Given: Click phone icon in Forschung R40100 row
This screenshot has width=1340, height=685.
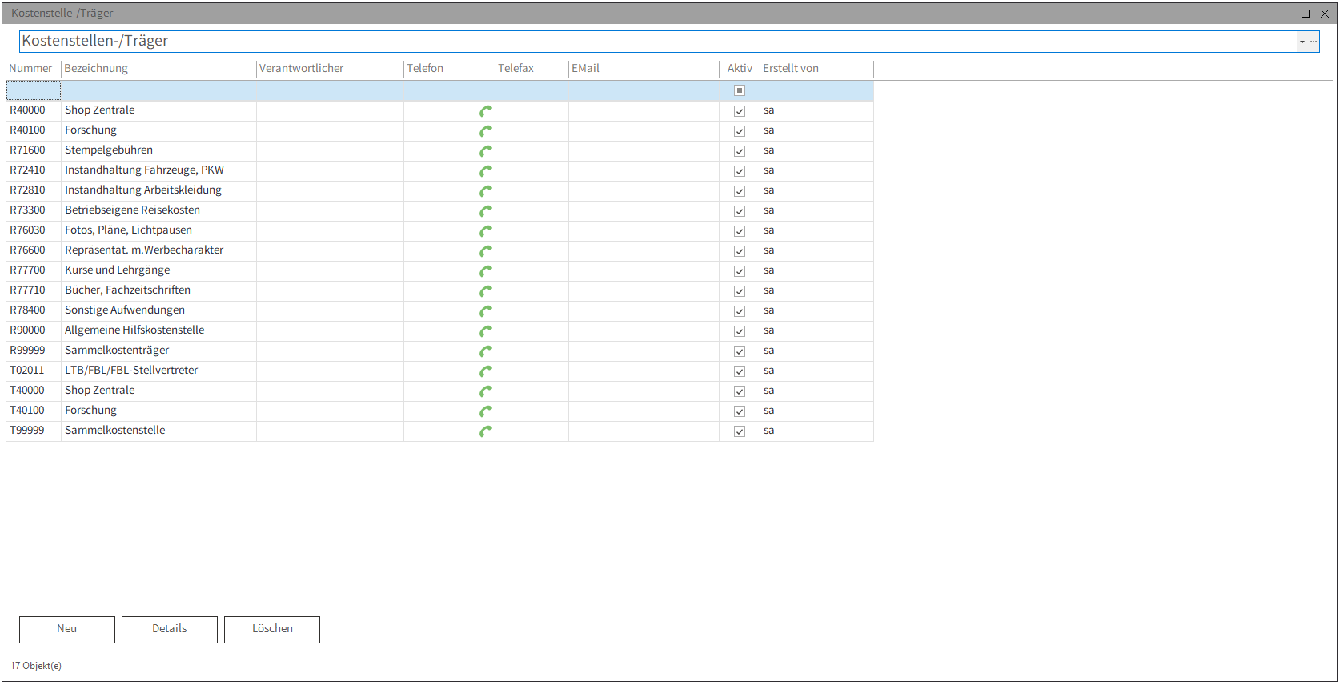Looking at the screenshot, I should tap(486, 131).
